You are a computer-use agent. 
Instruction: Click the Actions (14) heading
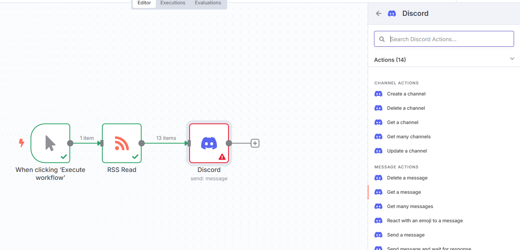click(390, 60)
